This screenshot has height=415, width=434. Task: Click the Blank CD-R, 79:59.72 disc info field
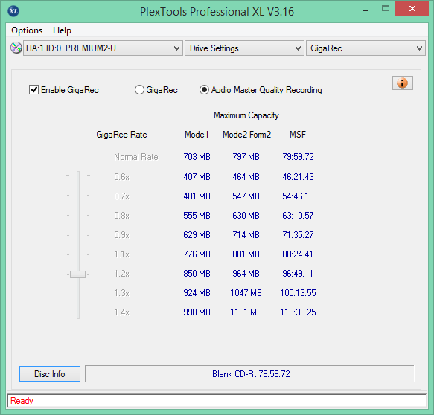(x=249, y=374)
